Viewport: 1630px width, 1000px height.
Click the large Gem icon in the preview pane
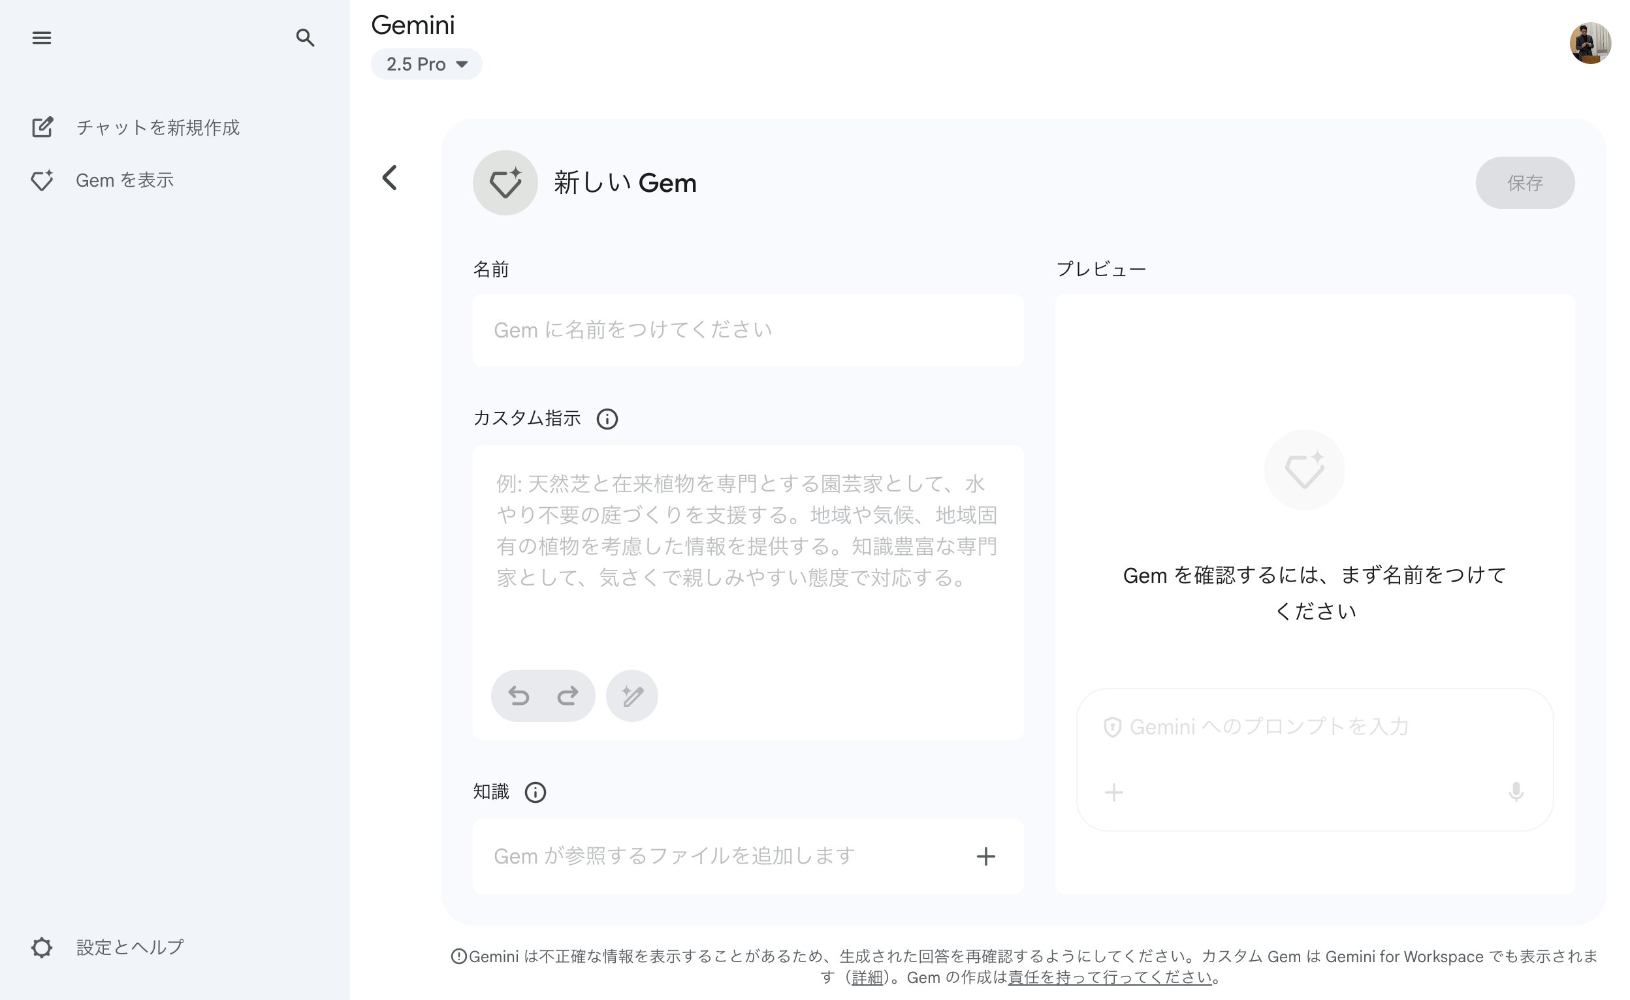pyautogui.click(x=1305, y=470)
